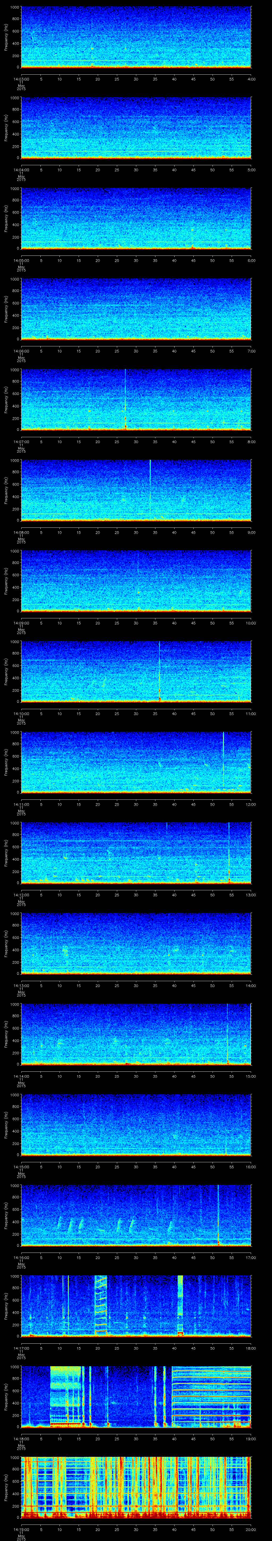Click the '14:10:00' time label
272x1541 pixels.
pyautogui.click(x=21, y=714)
